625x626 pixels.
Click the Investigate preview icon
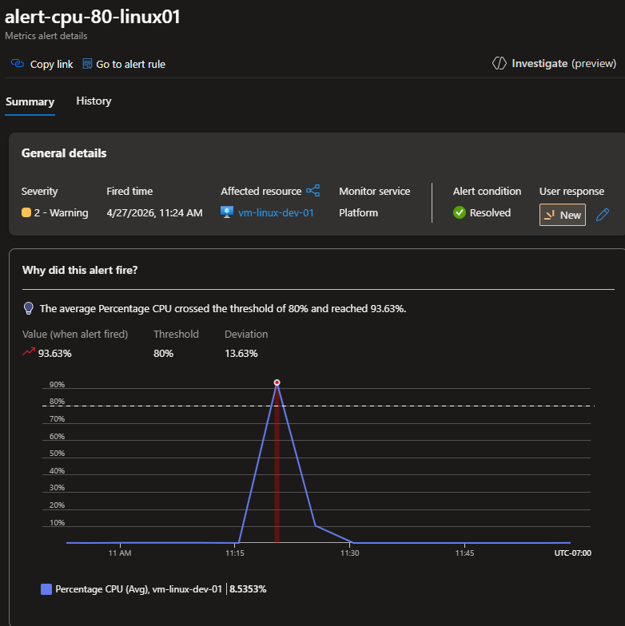click(499, 64)
